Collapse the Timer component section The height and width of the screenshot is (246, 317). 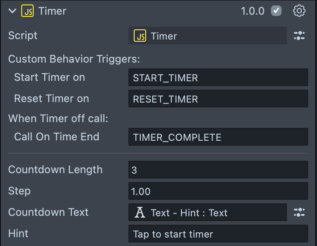[12, 11]
